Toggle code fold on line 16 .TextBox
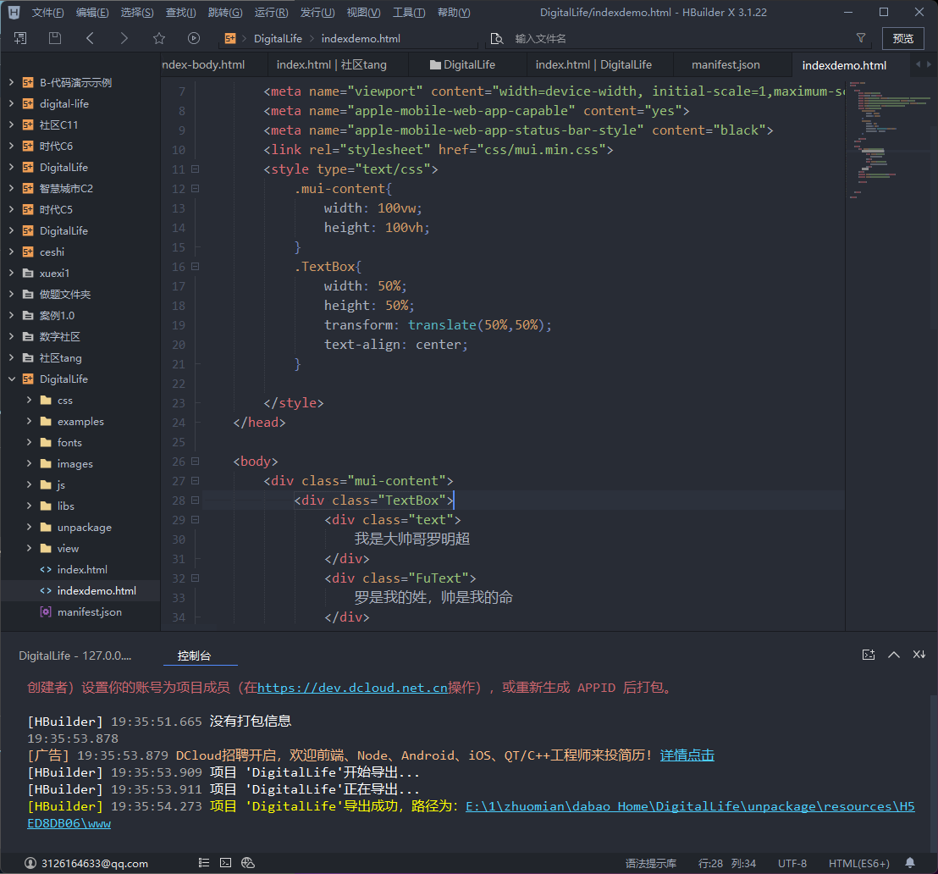This screenshot has width=938, height=874. click(196, 267)
